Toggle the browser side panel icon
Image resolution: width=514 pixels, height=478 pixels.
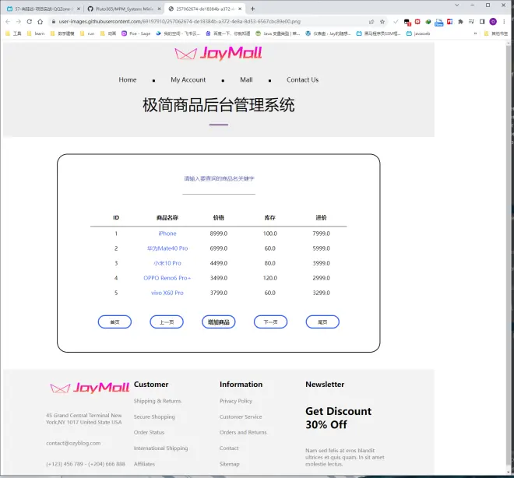tap(482, 22)
